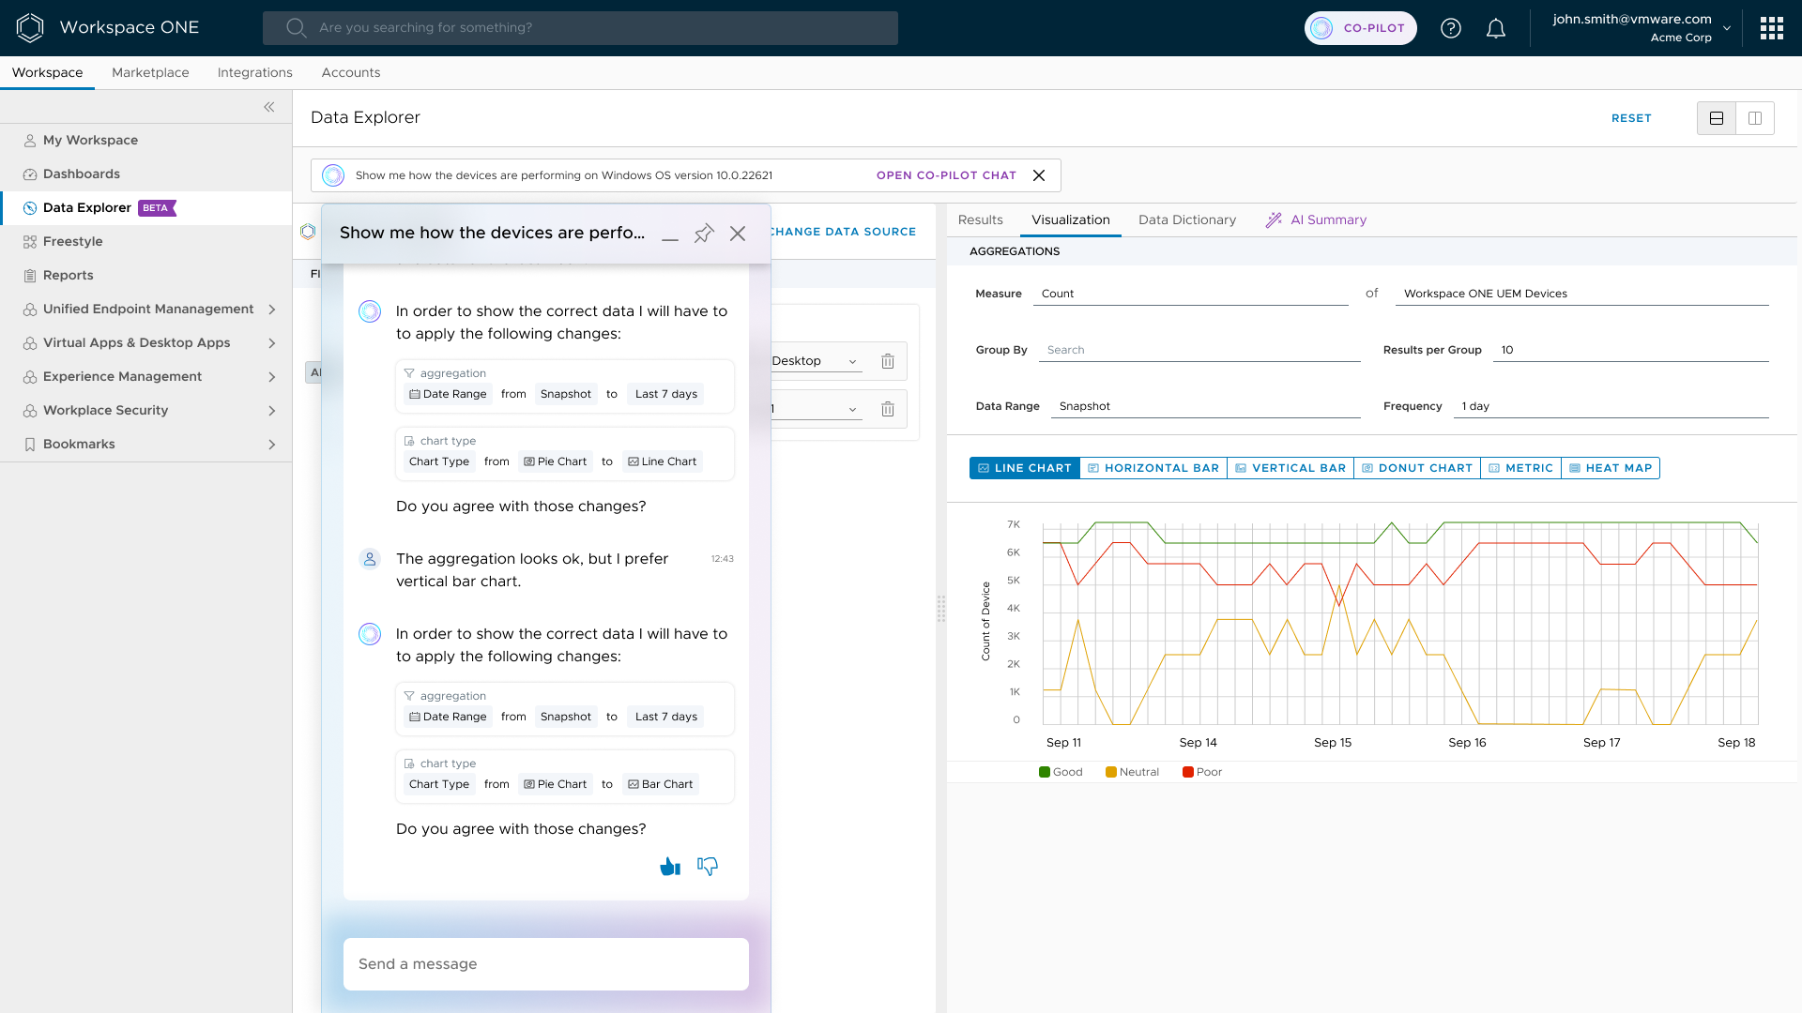Click the thumbs down feedback icon
Screen dimensions: 1802x1013
point(708,867)
